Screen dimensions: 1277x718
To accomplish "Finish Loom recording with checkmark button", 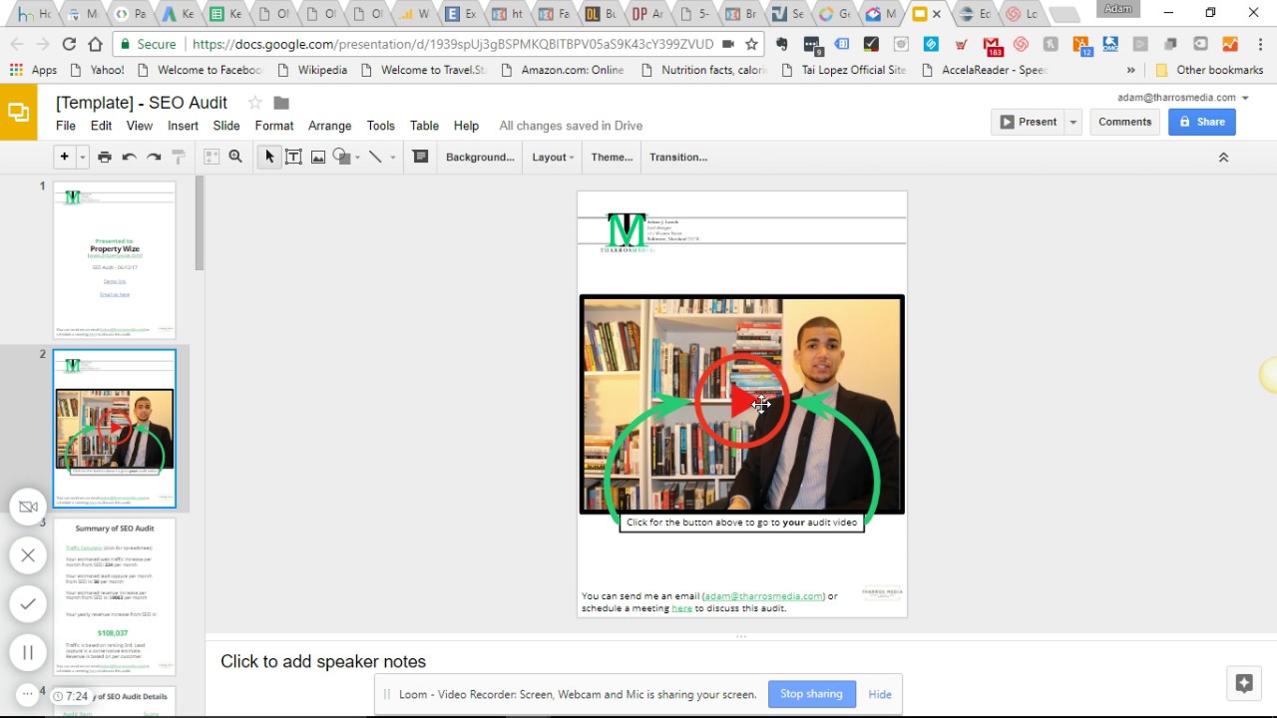I will (x=28, y=603).
